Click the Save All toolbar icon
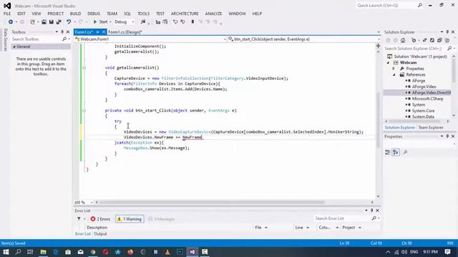458x257 pixels. tap(59, 22)
